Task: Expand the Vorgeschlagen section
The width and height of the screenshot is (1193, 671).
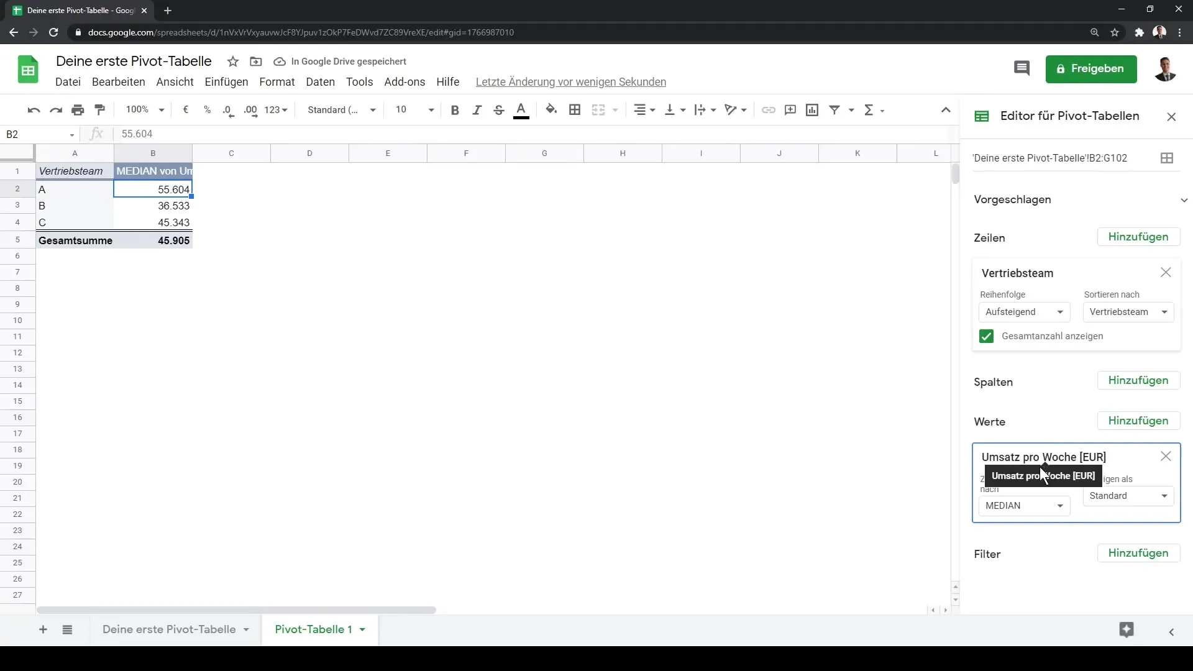Action: pos(1184,200)
